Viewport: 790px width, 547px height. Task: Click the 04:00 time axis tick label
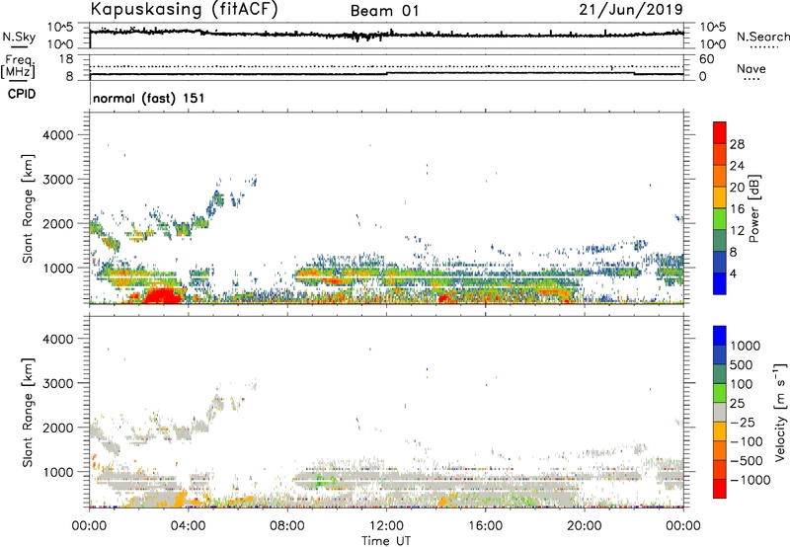[x=189, y=526]
